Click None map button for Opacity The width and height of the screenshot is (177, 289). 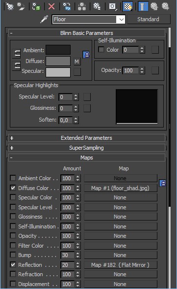click(121, 236)
